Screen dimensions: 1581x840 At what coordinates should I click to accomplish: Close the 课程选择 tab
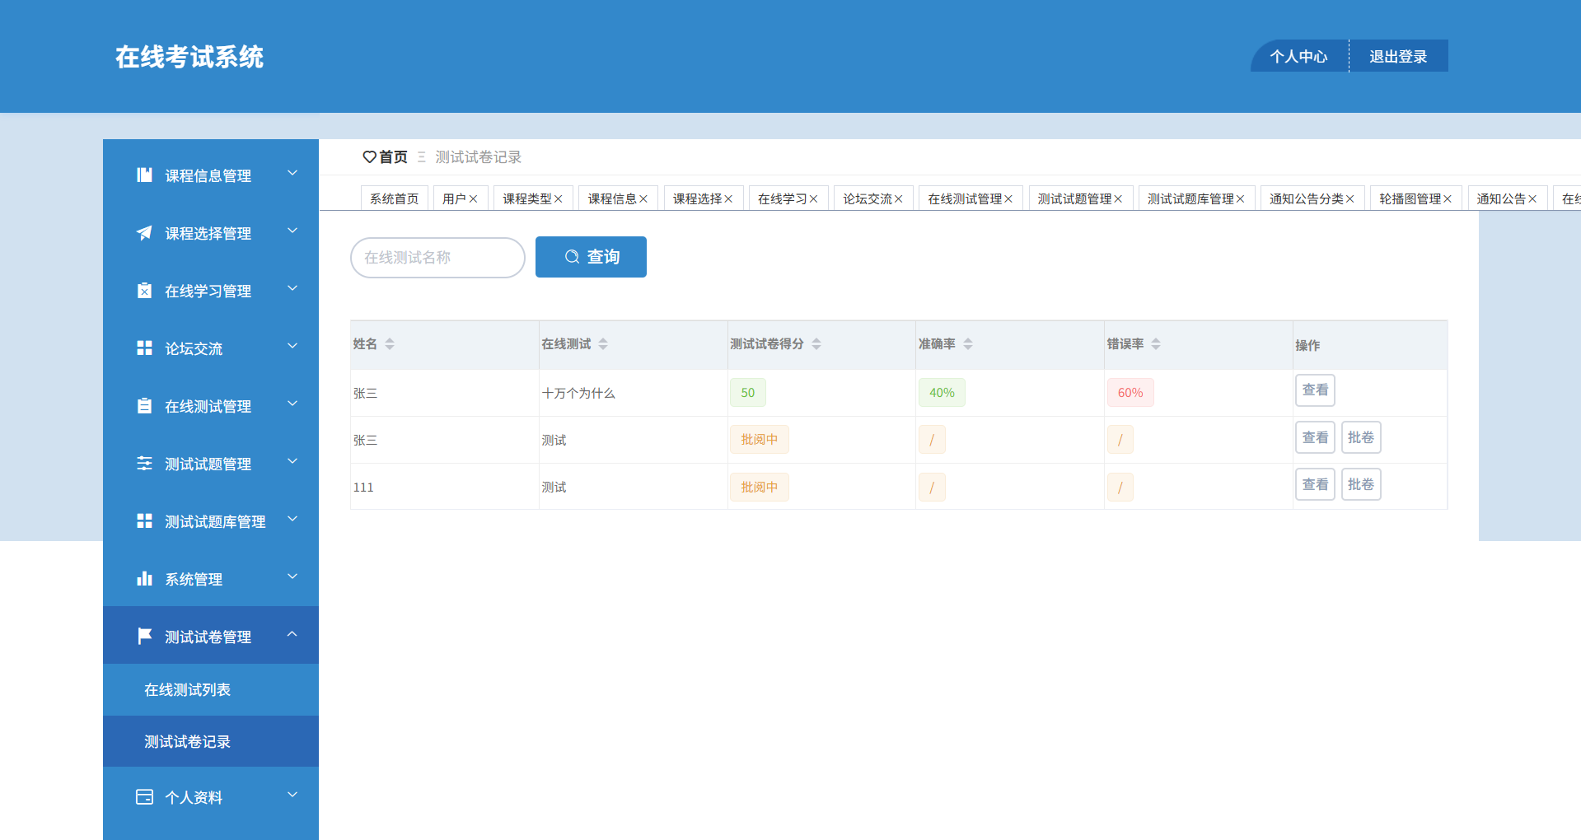728,199
